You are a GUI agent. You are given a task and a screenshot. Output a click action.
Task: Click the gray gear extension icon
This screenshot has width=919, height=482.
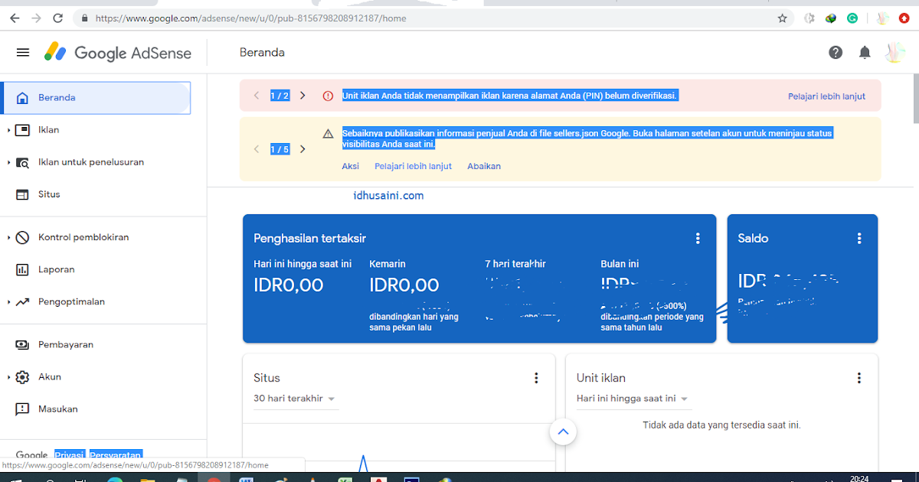tap(809, 18)
